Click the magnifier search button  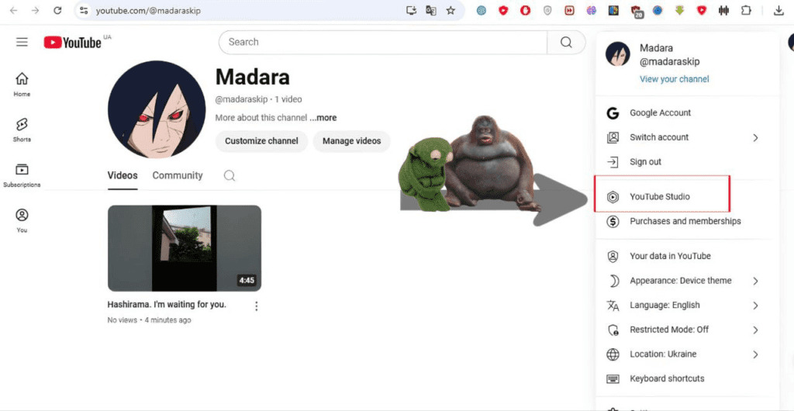pos(566,42)
